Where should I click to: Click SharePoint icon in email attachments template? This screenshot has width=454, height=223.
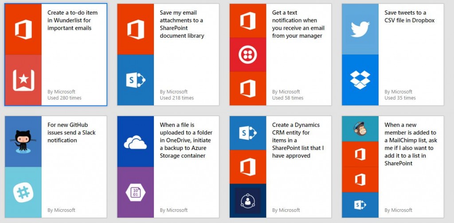pos(136,80)
